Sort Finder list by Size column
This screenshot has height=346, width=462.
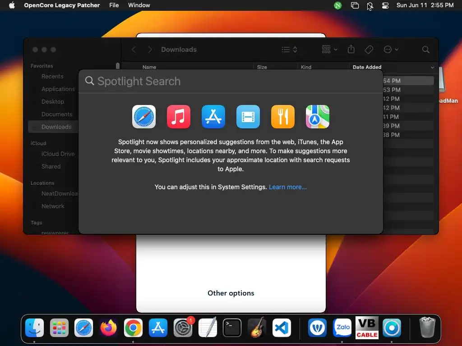[x=262, y=67]
